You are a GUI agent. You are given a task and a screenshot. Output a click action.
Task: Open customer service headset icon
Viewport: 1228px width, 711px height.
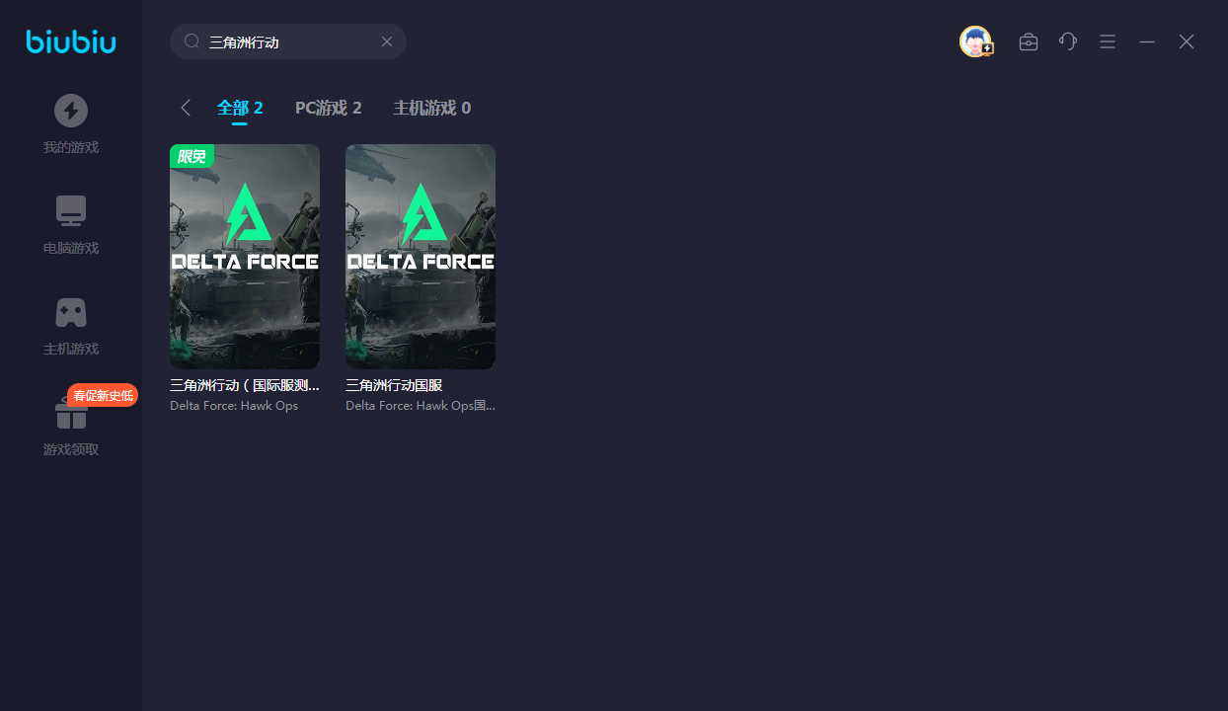[1068, 41]
